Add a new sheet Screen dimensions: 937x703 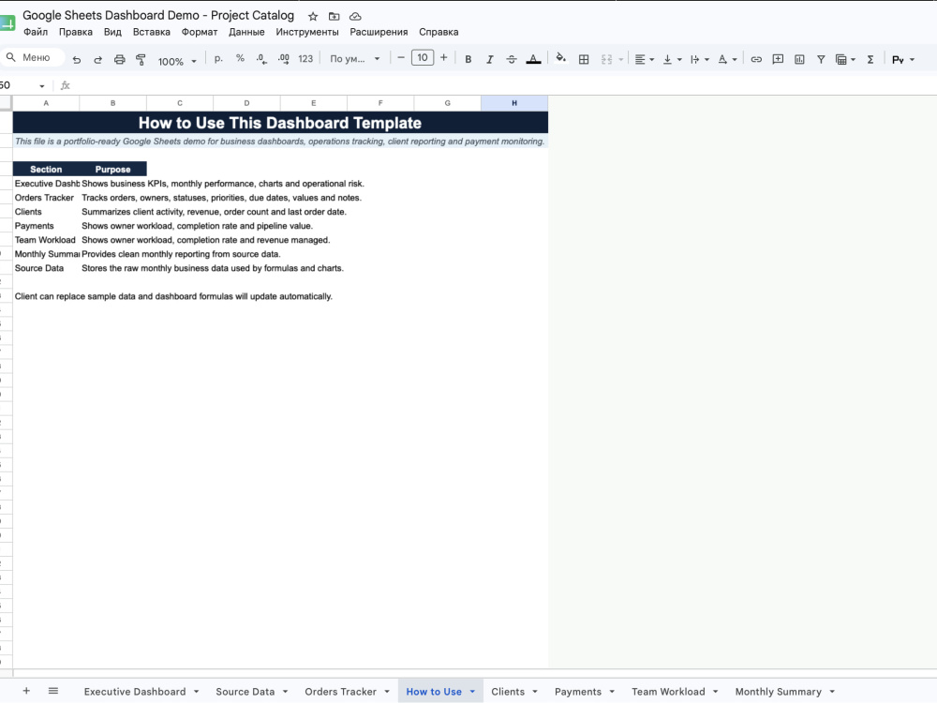pos(26,691)
